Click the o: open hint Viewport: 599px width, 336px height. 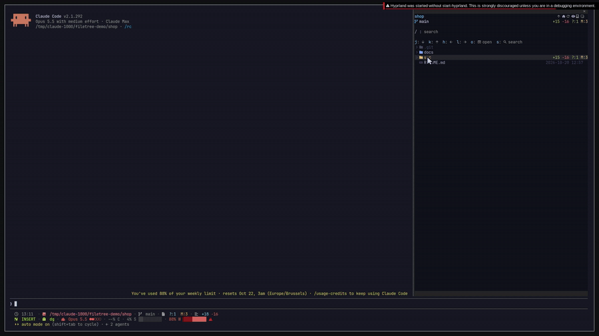(x=481, y=42)
